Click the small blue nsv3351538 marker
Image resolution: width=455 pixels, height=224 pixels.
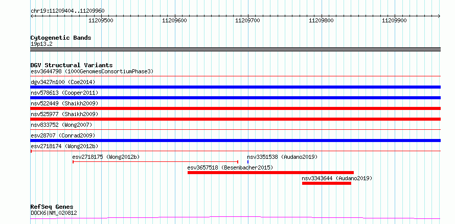coord(248,162)
